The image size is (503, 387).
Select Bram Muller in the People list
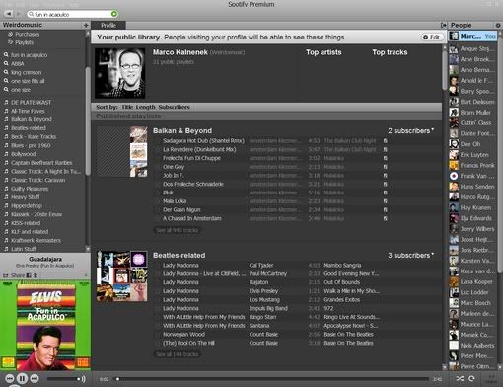pos(472,113)
